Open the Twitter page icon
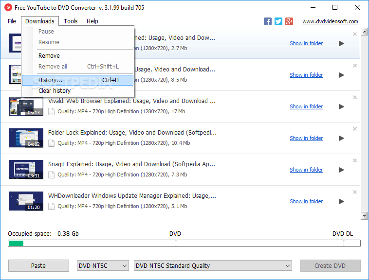This screenshot has height=280, width=369. click(278, 21)
